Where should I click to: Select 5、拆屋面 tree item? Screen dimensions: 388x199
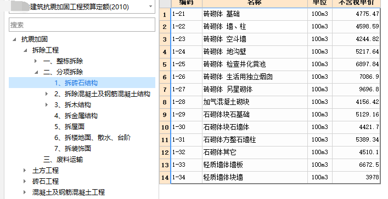point(70,126)
